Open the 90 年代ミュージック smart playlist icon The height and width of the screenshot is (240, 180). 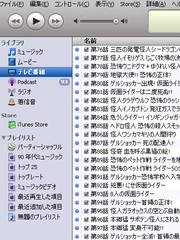pyautogui.click(x=12, y=157)
